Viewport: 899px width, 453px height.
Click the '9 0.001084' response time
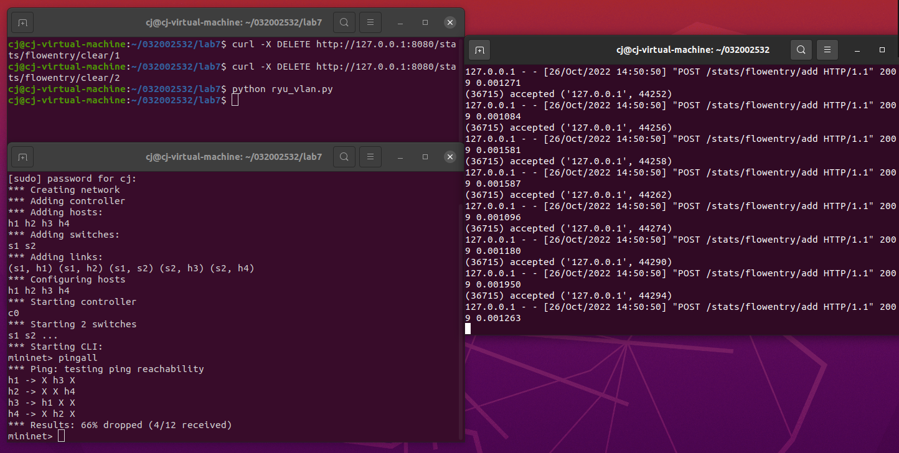pos(493,116)
